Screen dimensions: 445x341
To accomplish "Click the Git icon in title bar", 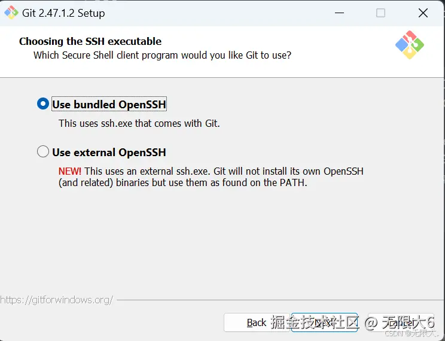I will click(11, 13).
